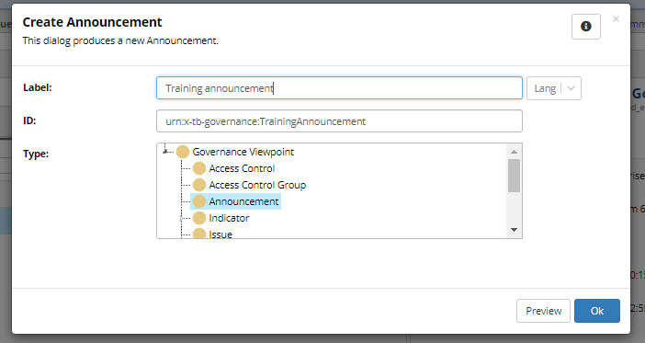This screenshot has height=343, width=645.
Task: Click the scrollbar down arrow in Type list
Action: click(x=514, y=230)
